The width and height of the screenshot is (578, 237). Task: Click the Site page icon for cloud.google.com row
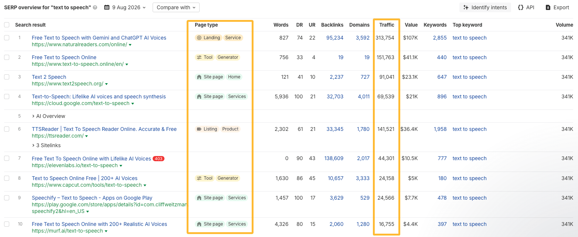click(x=199, y=97)
